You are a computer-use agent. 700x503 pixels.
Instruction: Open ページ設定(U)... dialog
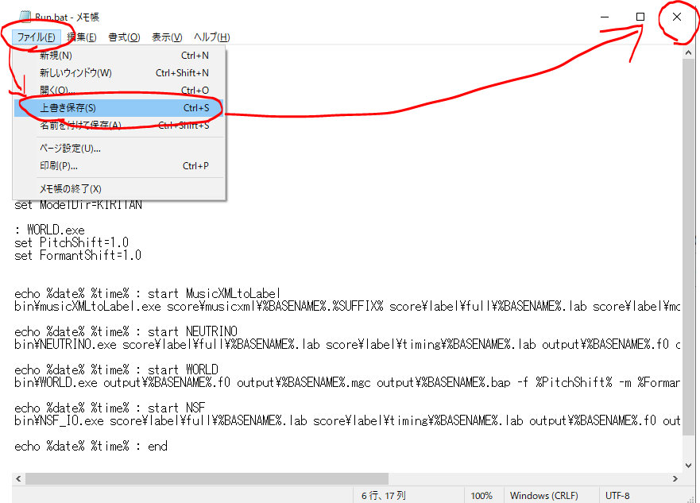(118, 148)
